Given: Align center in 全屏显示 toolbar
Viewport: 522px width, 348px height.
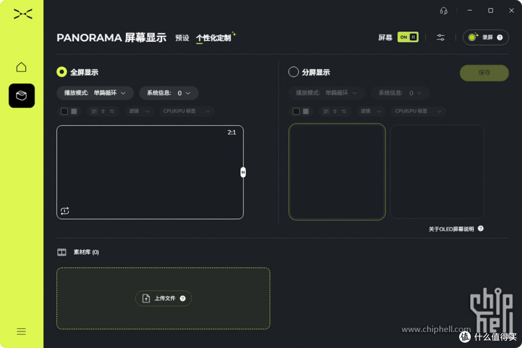Looking at the screenshot, I should click(103, 111).
